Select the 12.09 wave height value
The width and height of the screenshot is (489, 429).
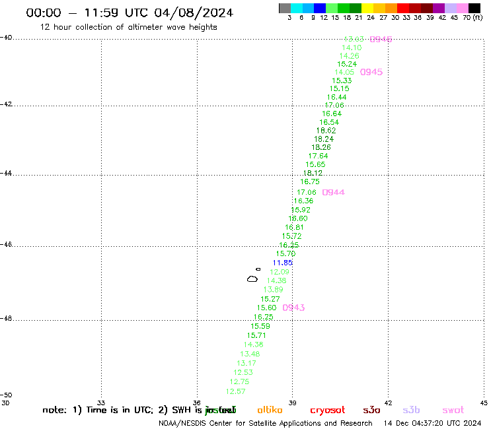(280, 272)
